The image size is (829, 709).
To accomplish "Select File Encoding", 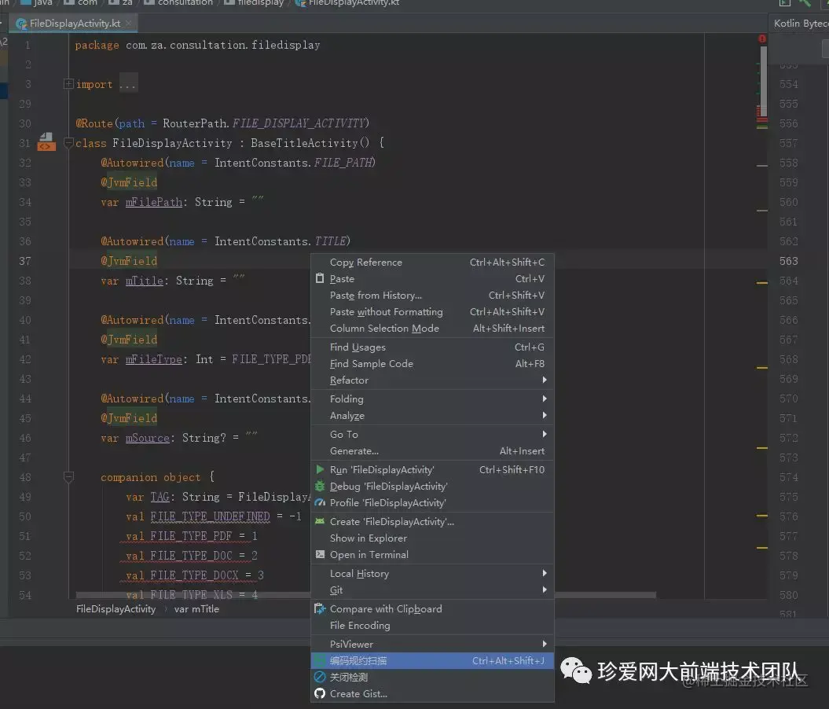I will pyautogui.click(x=432, y=625).
